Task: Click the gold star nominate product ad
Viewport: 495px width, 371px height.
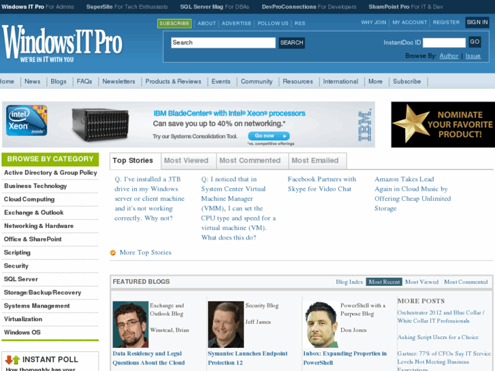Action: (443, 125)
